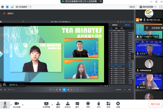Screen dimensions: 163x109
Task: Open 设置 settings gear
Action: pos(118,105)
